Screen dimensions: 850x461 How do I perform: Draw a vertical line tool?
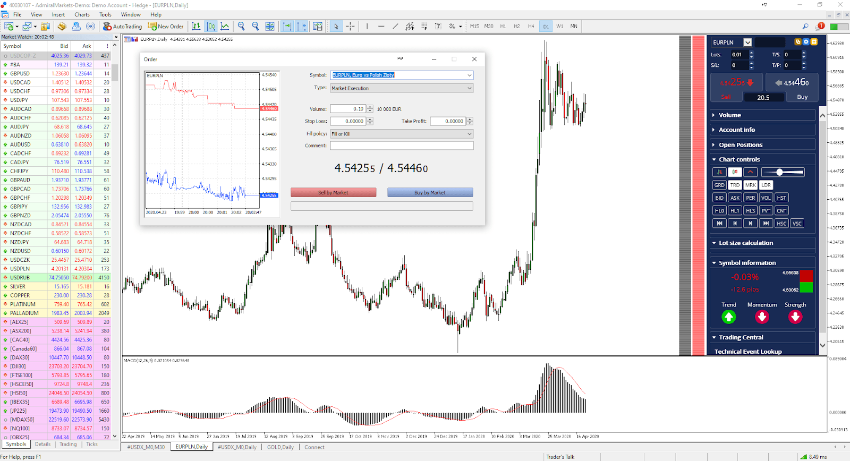(367, 26)
